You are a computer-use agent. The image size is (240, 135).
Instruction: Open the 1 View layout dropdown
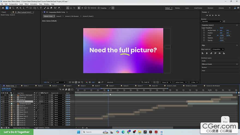194,82
